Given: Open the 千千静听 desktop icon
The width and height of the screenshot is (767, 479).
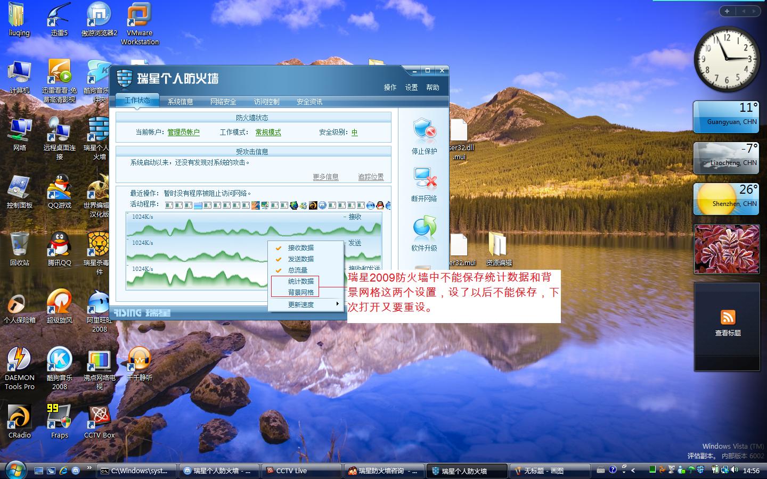Looking at the screenshot, I should [x=140, y=364].
